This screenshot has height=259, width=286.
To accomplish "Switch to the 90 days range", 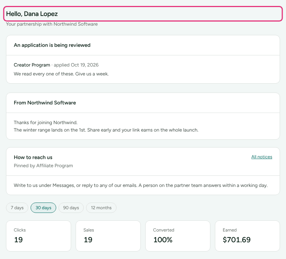I will (71, 208).
